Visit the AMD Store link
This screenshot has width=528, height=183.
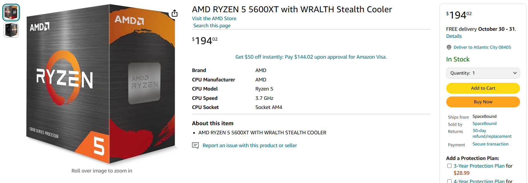(214, 18)
